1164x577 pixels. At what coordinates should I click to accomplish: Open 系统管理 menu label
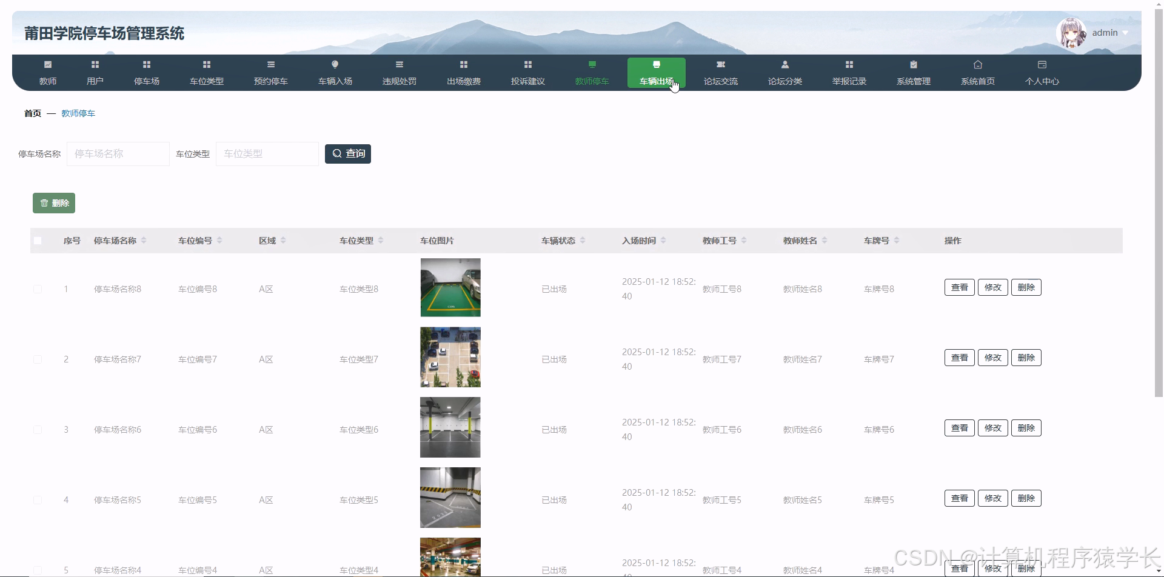point(914,81)
